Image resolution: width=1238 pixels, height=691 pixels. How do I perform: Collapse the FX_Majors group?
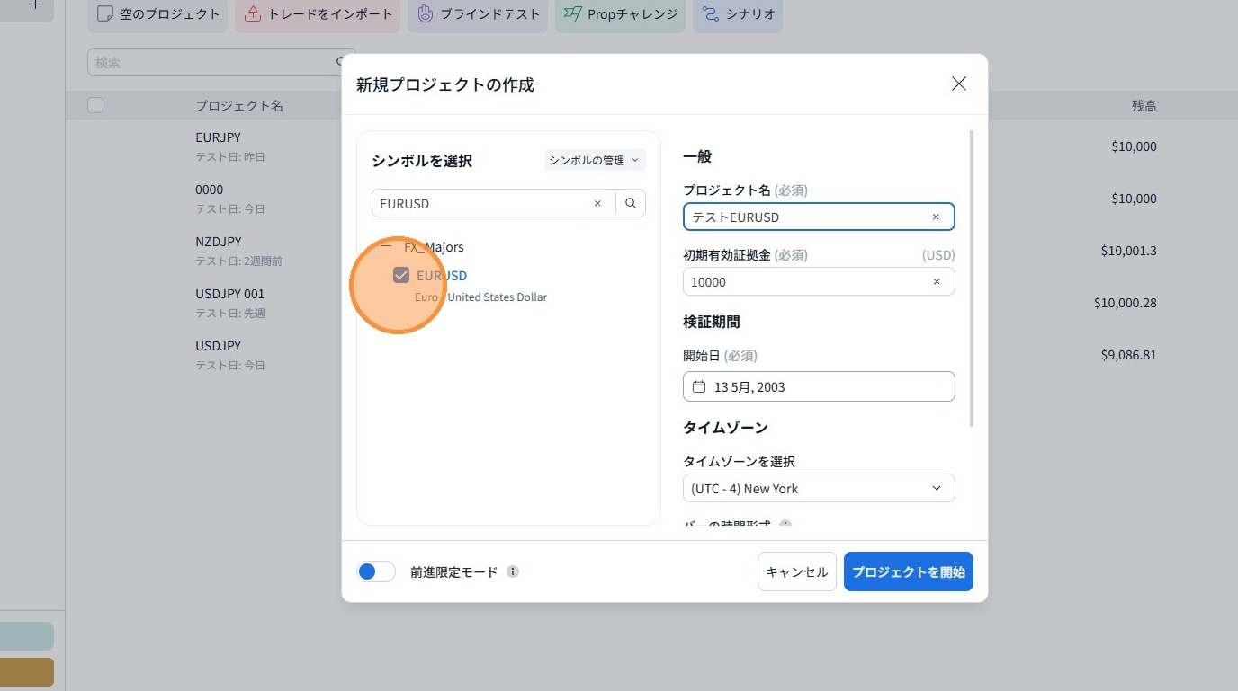coord(386,246)
